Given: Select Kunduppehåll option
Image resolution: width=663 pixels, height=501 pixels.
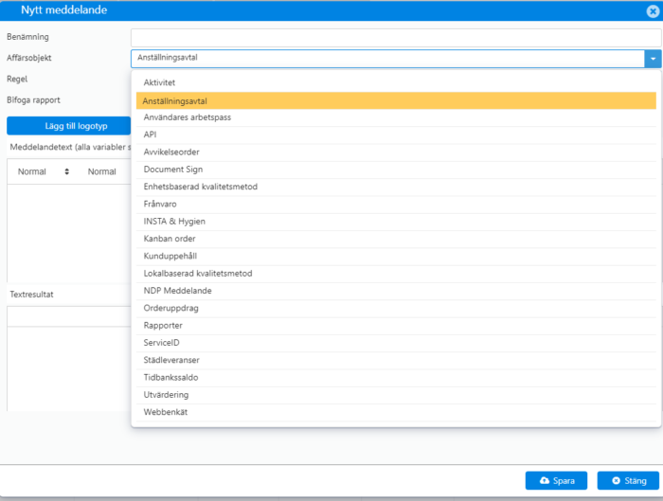Looking at the screenshot, I should point(396,257).
